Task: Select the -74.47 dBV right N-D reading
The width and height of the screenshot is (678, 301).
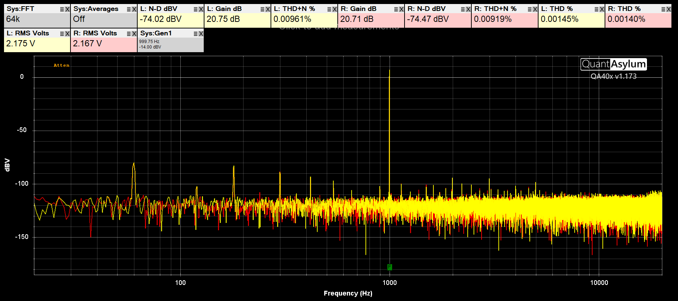Action: (x=428, y=19)
